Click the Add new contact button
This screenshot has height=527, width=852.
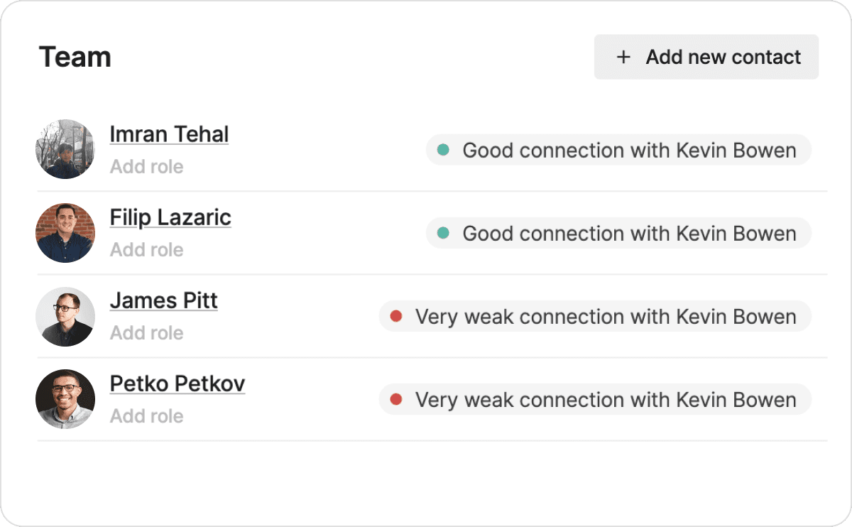[x=706, y=57]
